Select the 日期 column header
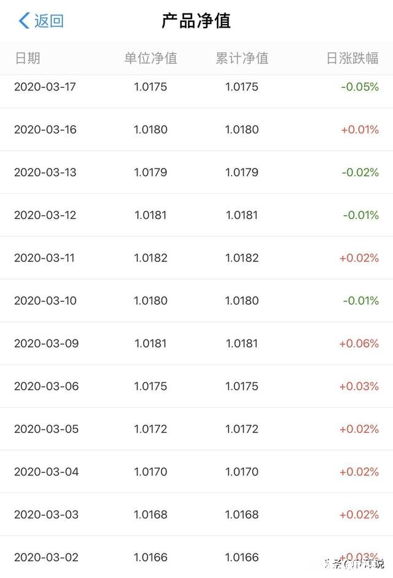The height and width of the screenshot is (578, 393). click(26, 58)
